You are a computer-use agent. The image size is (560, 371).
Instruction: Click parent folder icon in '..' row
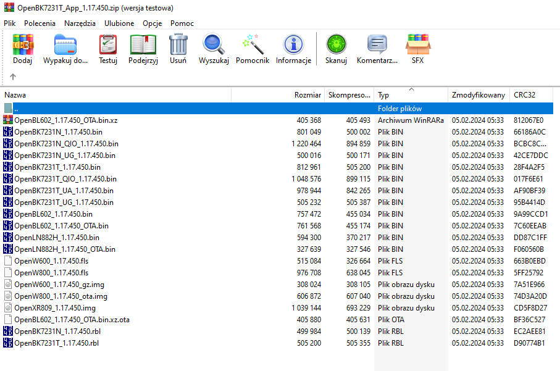8,108
